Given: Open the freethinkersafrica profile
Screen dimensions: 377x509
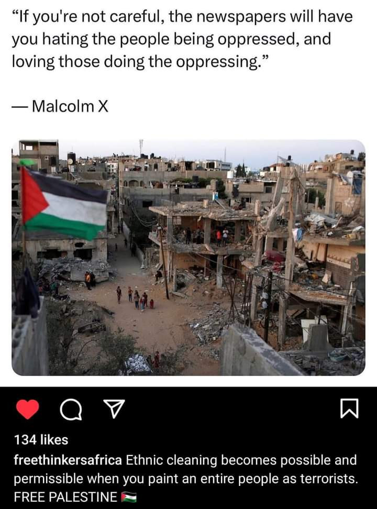Looking at the screenshot, I should coord(68,460).
